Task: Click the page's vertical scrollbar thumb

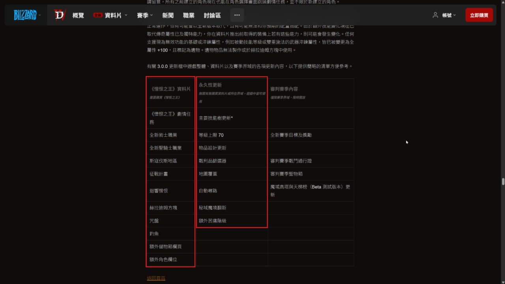Action: pyautogui.click(x=503, y=182)
